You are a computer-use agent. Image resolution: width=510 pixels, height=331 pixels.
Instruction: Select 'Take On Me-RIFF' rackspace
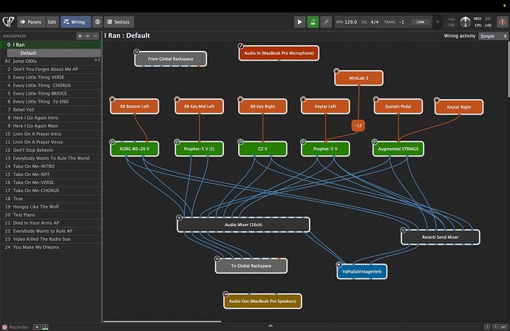pyautogui.click(x=50, y=174)
